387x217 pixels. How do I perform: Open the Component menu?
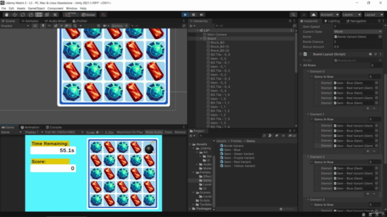(x=55, y=8)
